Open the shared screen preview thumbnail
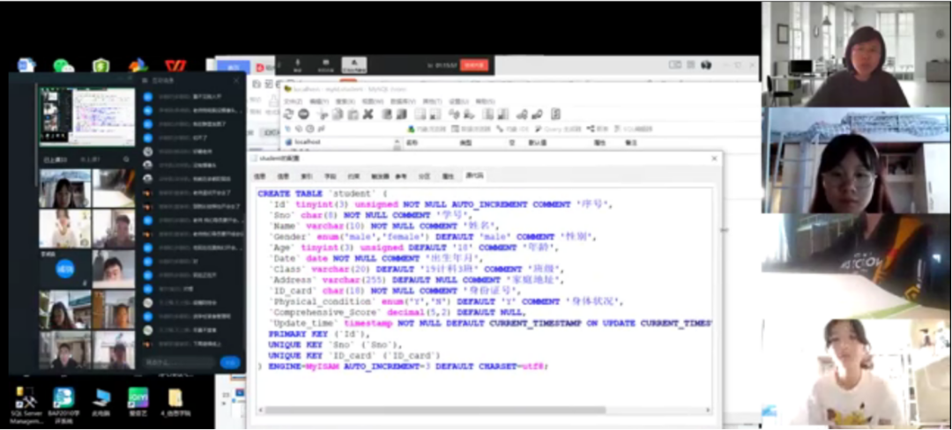Image resolution: width=952 pixels, height=430 pixels. click(x=87, y=116)
